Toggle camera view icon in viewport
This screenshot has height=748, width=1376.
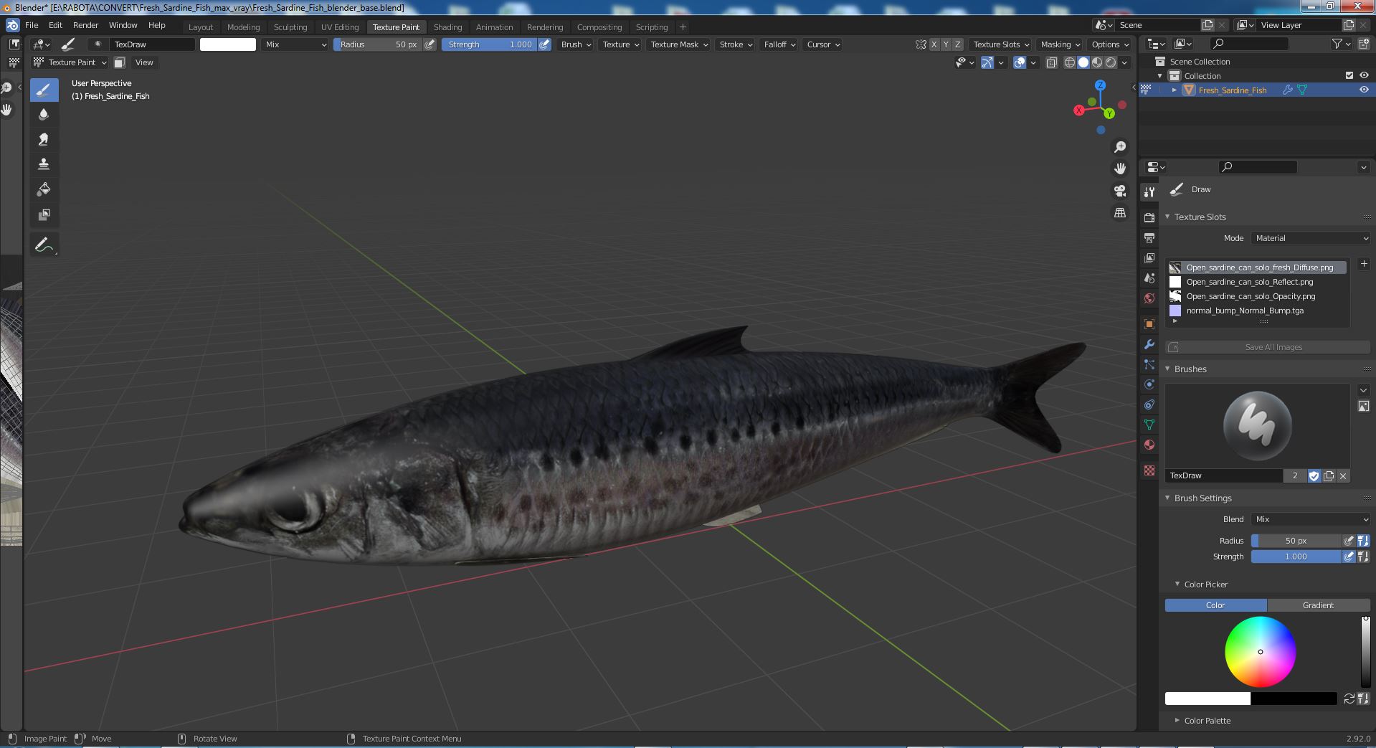point(1119,191)
